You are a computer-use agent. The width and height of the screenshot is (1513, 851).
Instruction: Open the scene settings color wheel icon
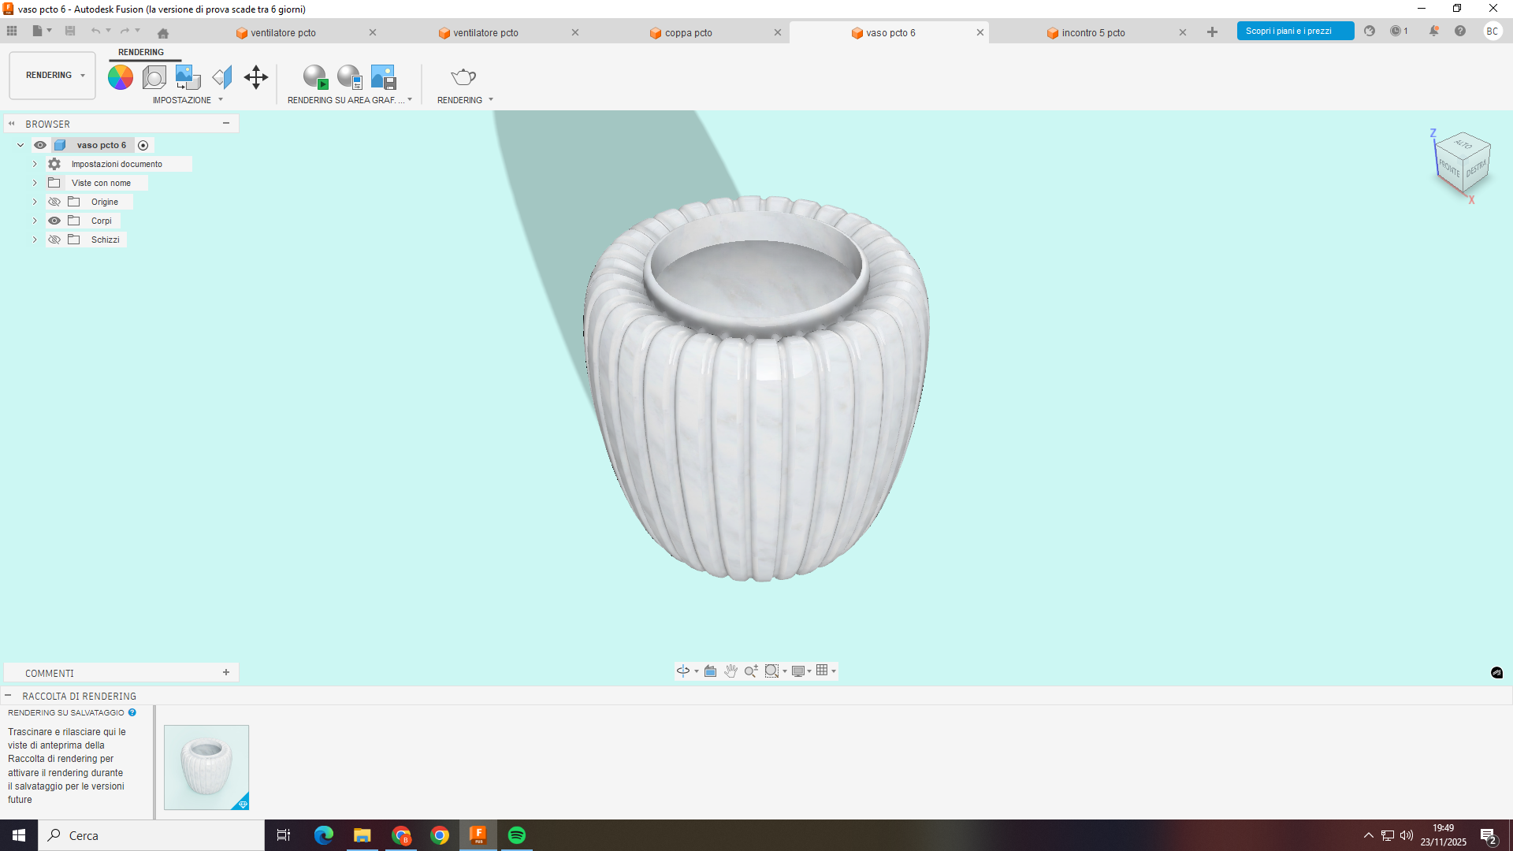[120, 76]
